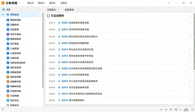195x112 pixels.
Task: Click the speaker-shaped icon in status bar
Action: [x=180, y=110]
